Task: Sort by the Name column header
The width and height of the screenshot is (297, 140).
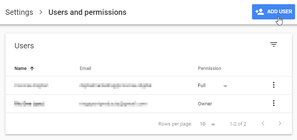Action: point(21,68)
